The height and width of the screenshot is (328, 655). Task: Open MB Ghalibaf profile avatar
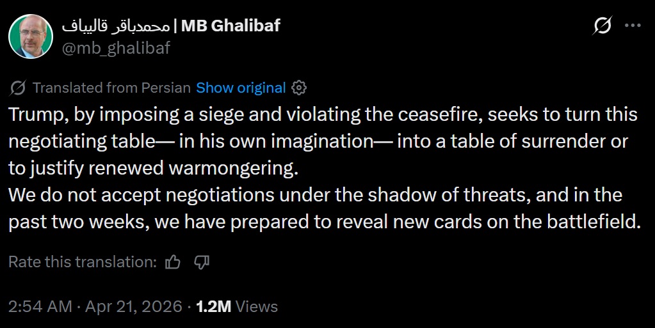[30, 36]
